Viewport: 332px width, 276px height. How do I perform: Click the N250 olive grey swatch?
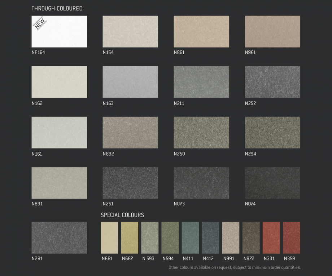(201, 133)
